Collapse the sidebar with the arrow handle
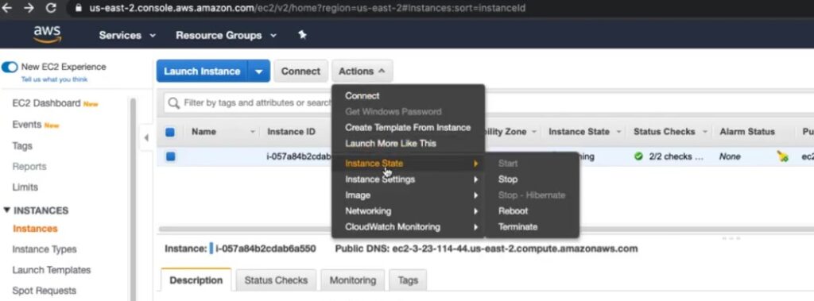 pos(146,137)
